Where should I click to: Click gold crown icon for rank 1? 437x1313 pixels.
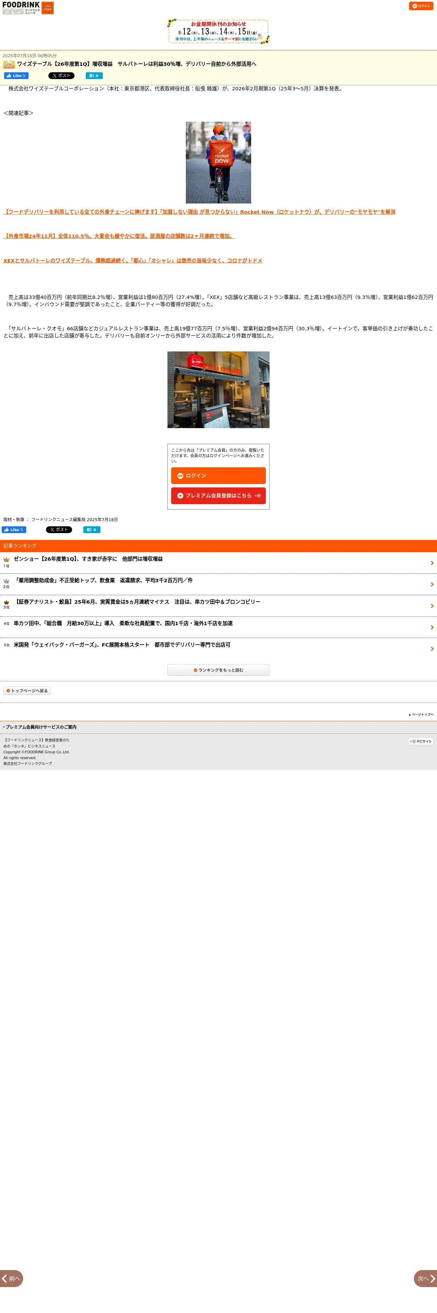coord(6,560)
